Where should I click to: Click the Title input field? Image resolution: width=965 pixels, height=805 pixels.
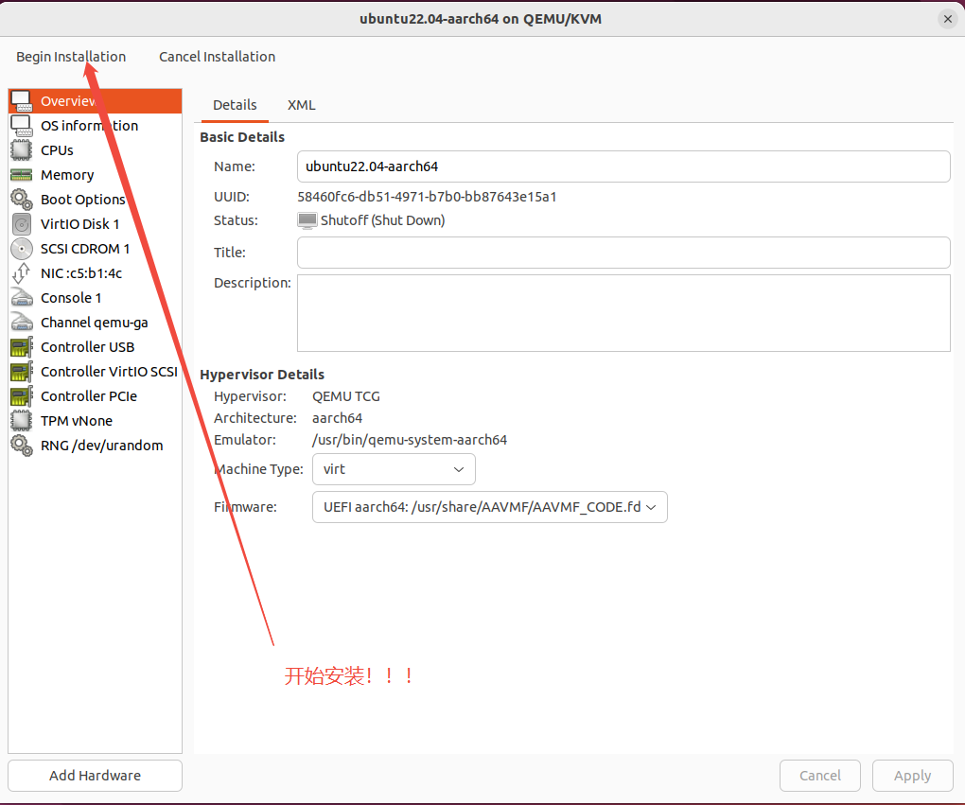pyautogui.click(x=623, y=253)
